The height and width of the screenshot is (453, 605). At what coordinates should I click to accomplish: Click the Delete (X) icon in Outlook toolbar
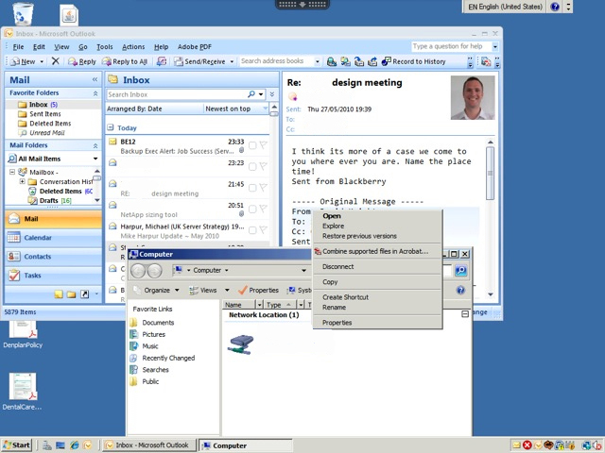pyautogui.click(x=55, y=61)
